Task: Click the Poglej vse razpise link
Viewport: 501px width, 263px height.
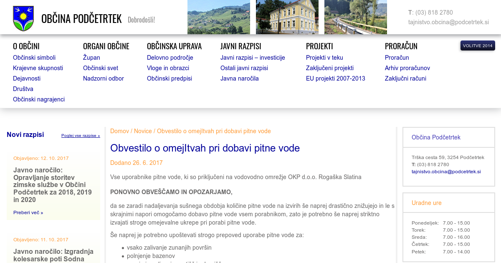Action: point(81,136)
